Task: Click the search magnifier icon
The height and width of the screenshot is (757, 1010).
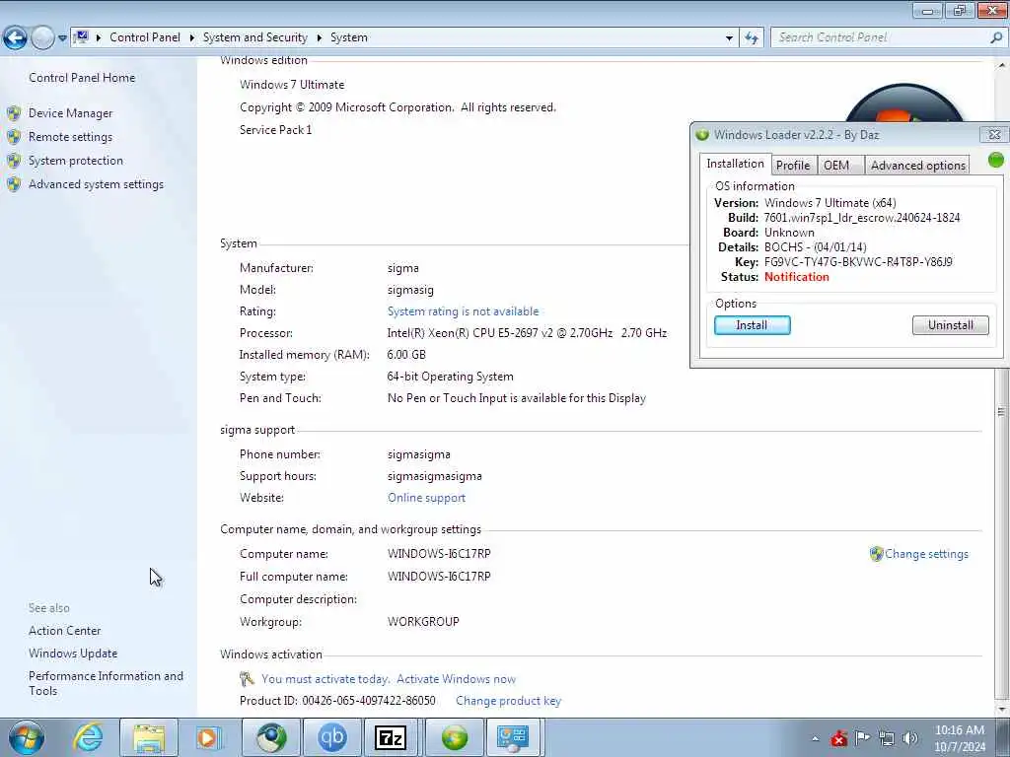Action: point(996,38)
